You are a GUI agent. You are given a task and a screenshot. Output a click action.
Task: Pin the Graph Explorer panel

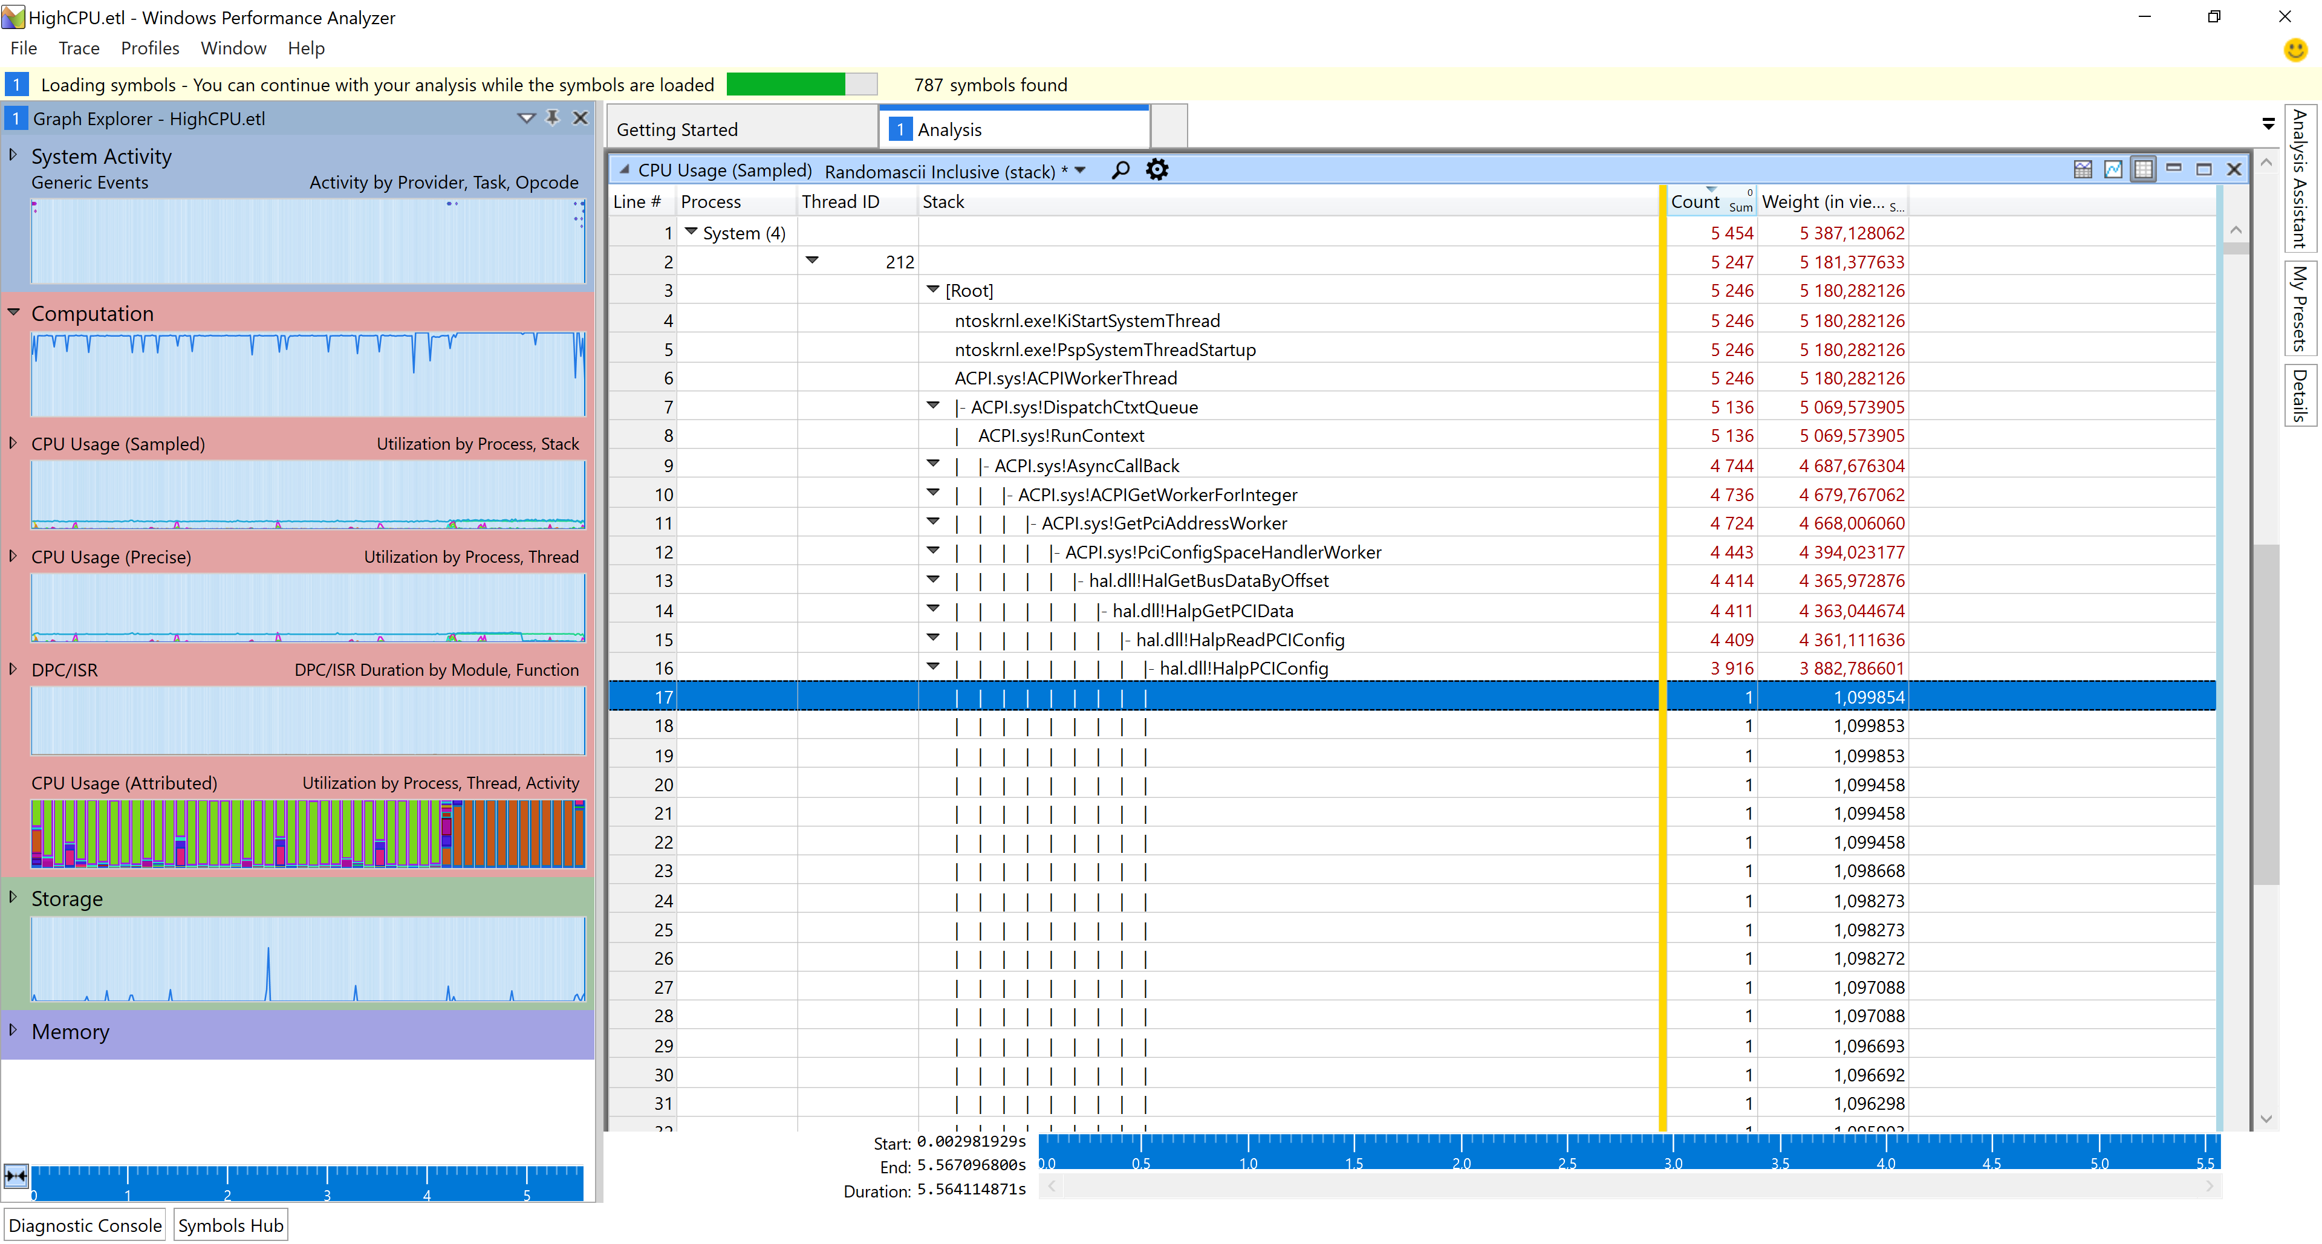(553, 118)
